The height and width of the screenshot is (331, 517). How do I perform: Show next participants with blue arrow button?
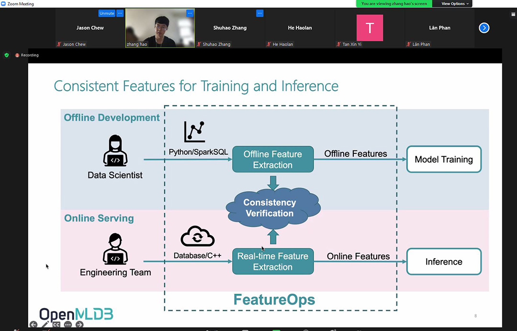(x=484, y=28)
